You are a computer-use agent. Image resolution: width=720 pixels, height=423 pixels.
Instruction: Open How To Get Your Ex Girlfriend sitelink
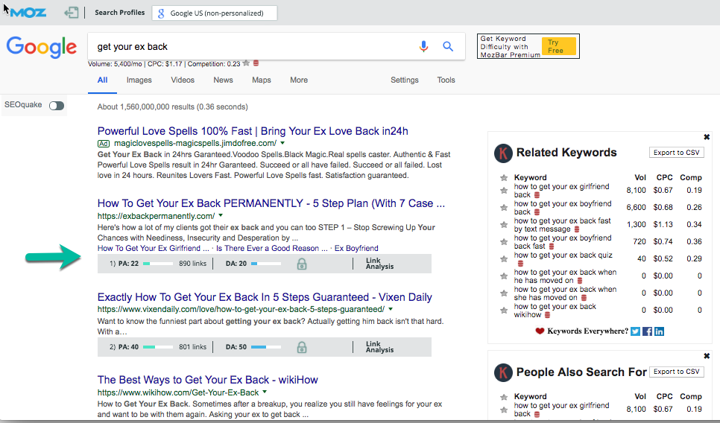coord(153,248)
